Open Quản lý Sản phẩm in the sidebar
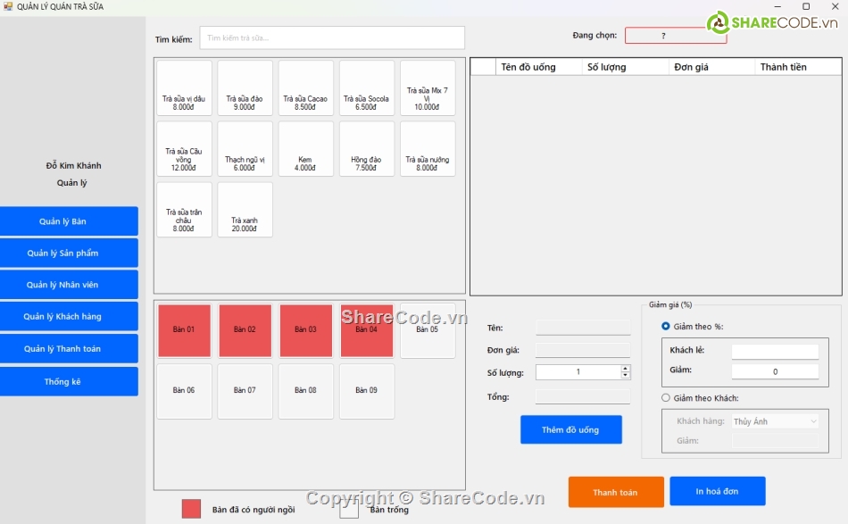Viewport: 848px width, 524px height. [x=69, y=254]
